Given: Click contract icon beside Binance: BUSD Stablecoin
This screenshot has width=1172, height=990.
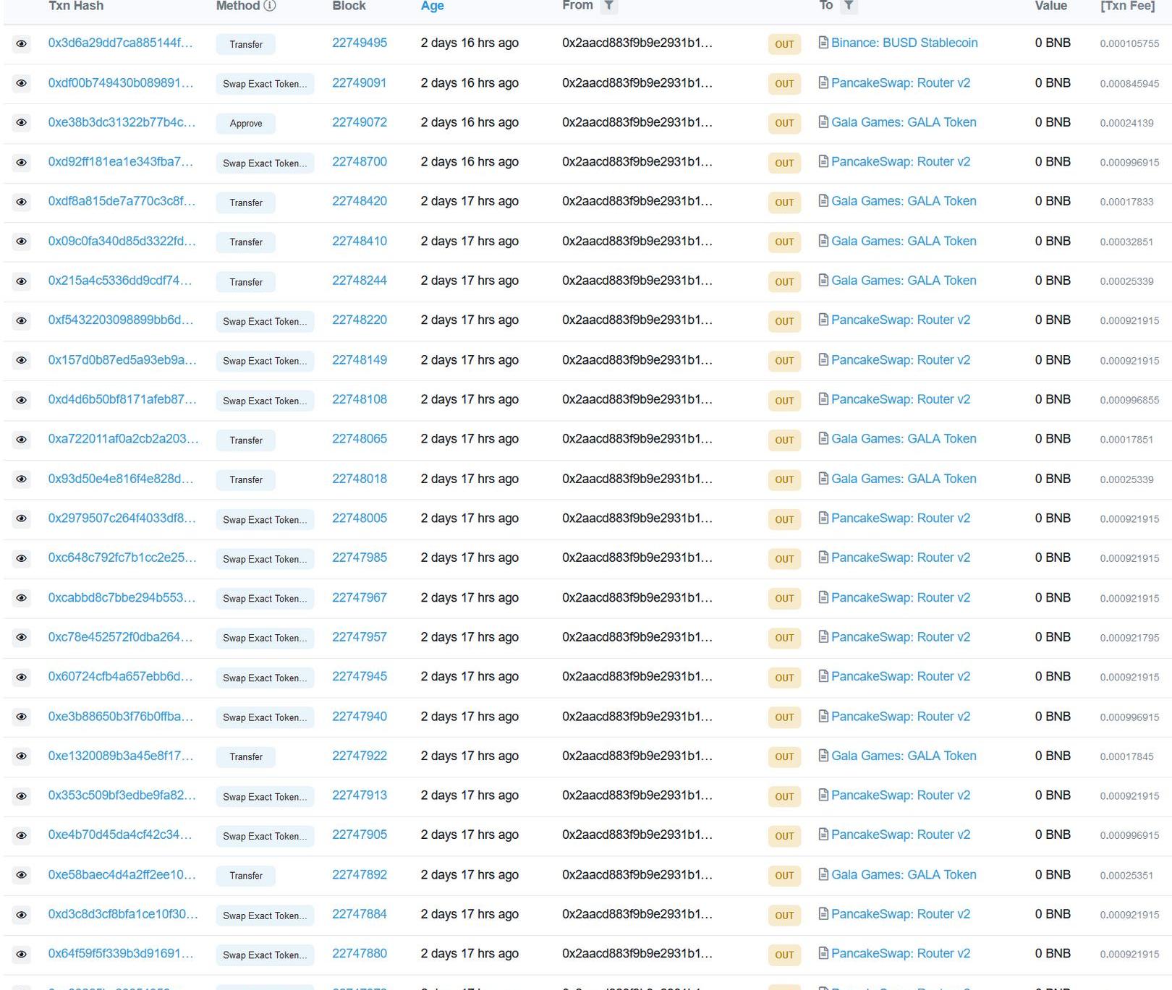Looking at the screenshot, I should click(823, 43).
